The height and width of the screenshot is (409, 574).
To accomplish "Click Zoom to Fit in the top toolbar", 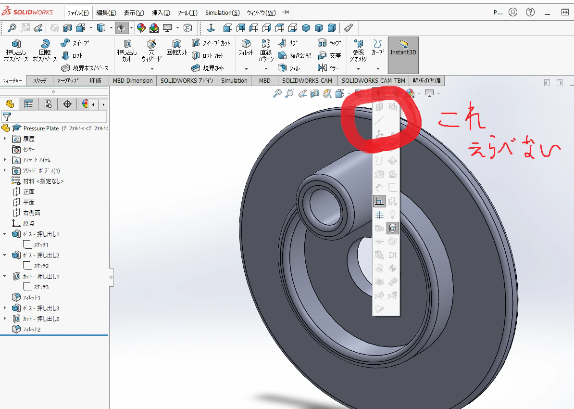I will [12, 28].
